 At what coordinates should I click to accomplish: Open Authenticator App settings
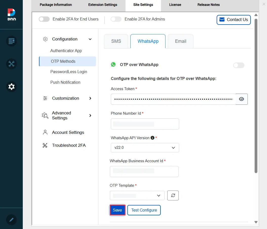coord(66,51)
